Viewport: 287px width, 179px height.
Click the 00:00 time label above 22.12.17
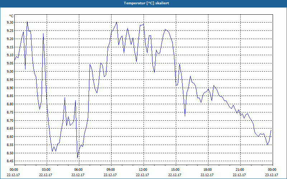tap(14, 170)
